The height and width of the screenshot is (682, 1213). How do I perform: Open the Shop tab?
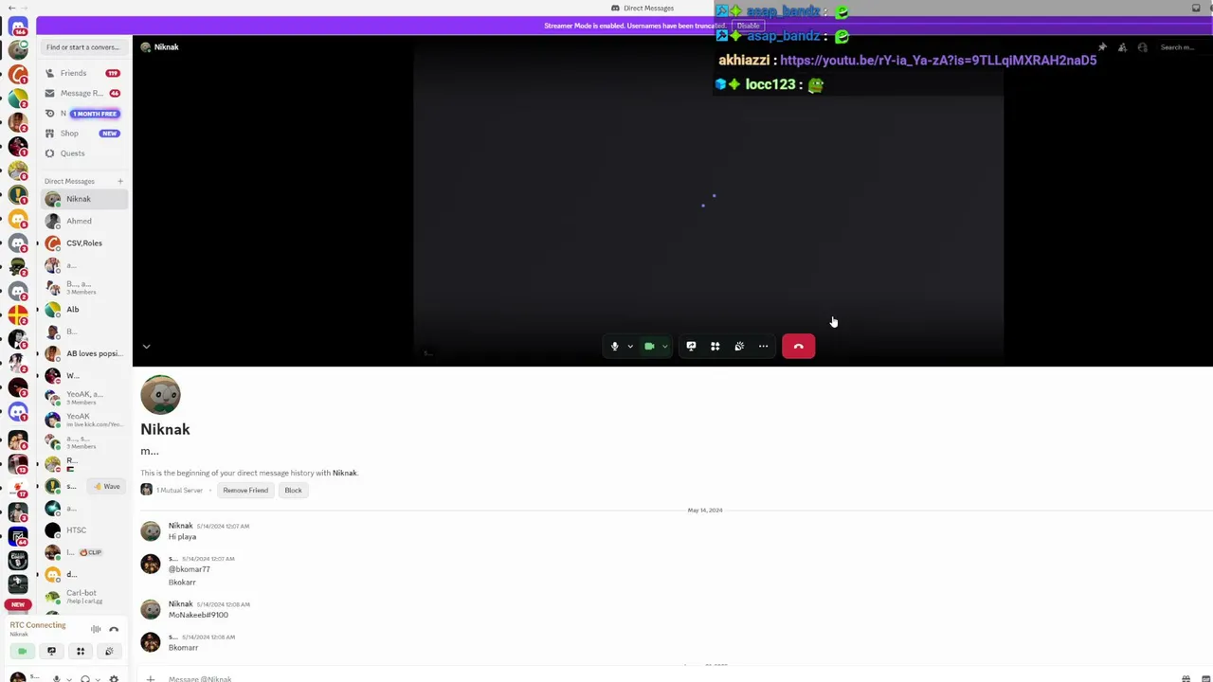click(x=84, y=134)
